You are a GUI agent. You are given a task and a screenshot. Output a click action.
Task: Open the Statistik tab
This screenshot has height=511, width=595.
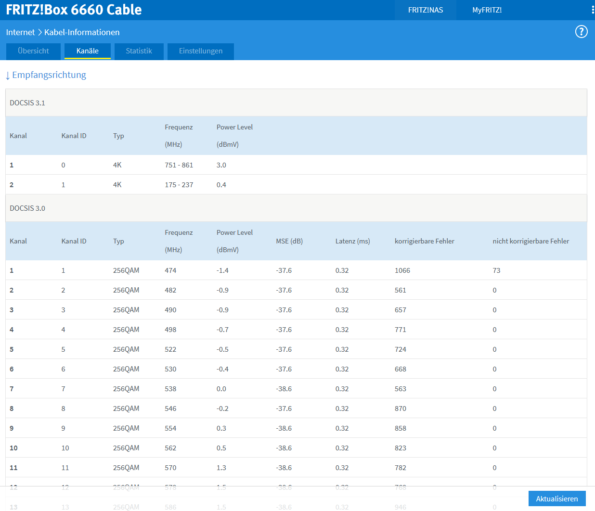[x=139, y=51]
